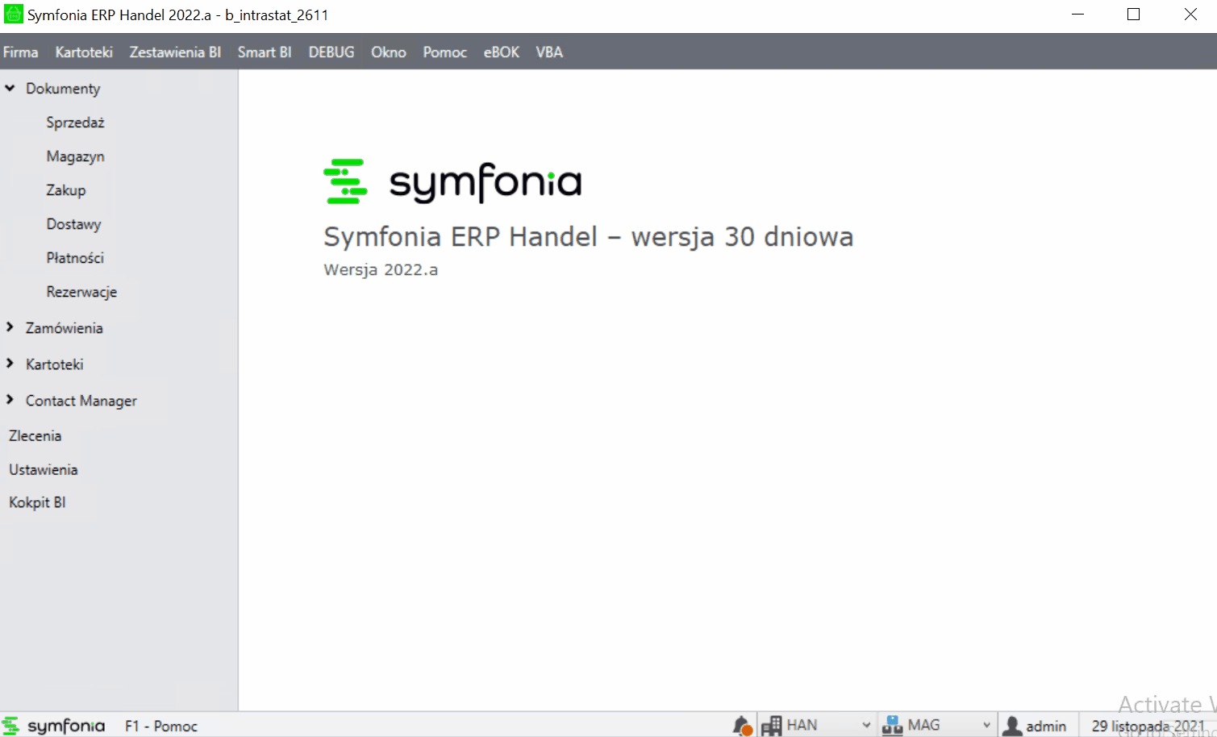Click the large Symfonia logo on start page
The image size is (1217, 737).
coord(452,182)
